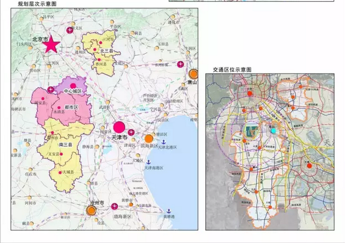
Task: Click the anchor port icon near 黄骅港
Action: [x=169, y=211]
